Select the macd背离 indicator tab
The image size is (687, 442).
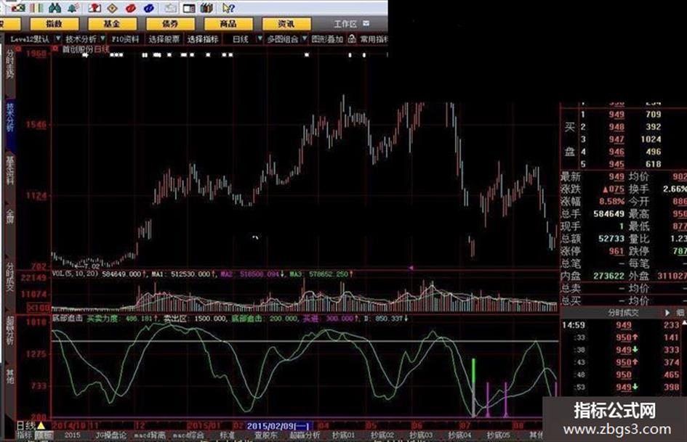click(150, 435)
